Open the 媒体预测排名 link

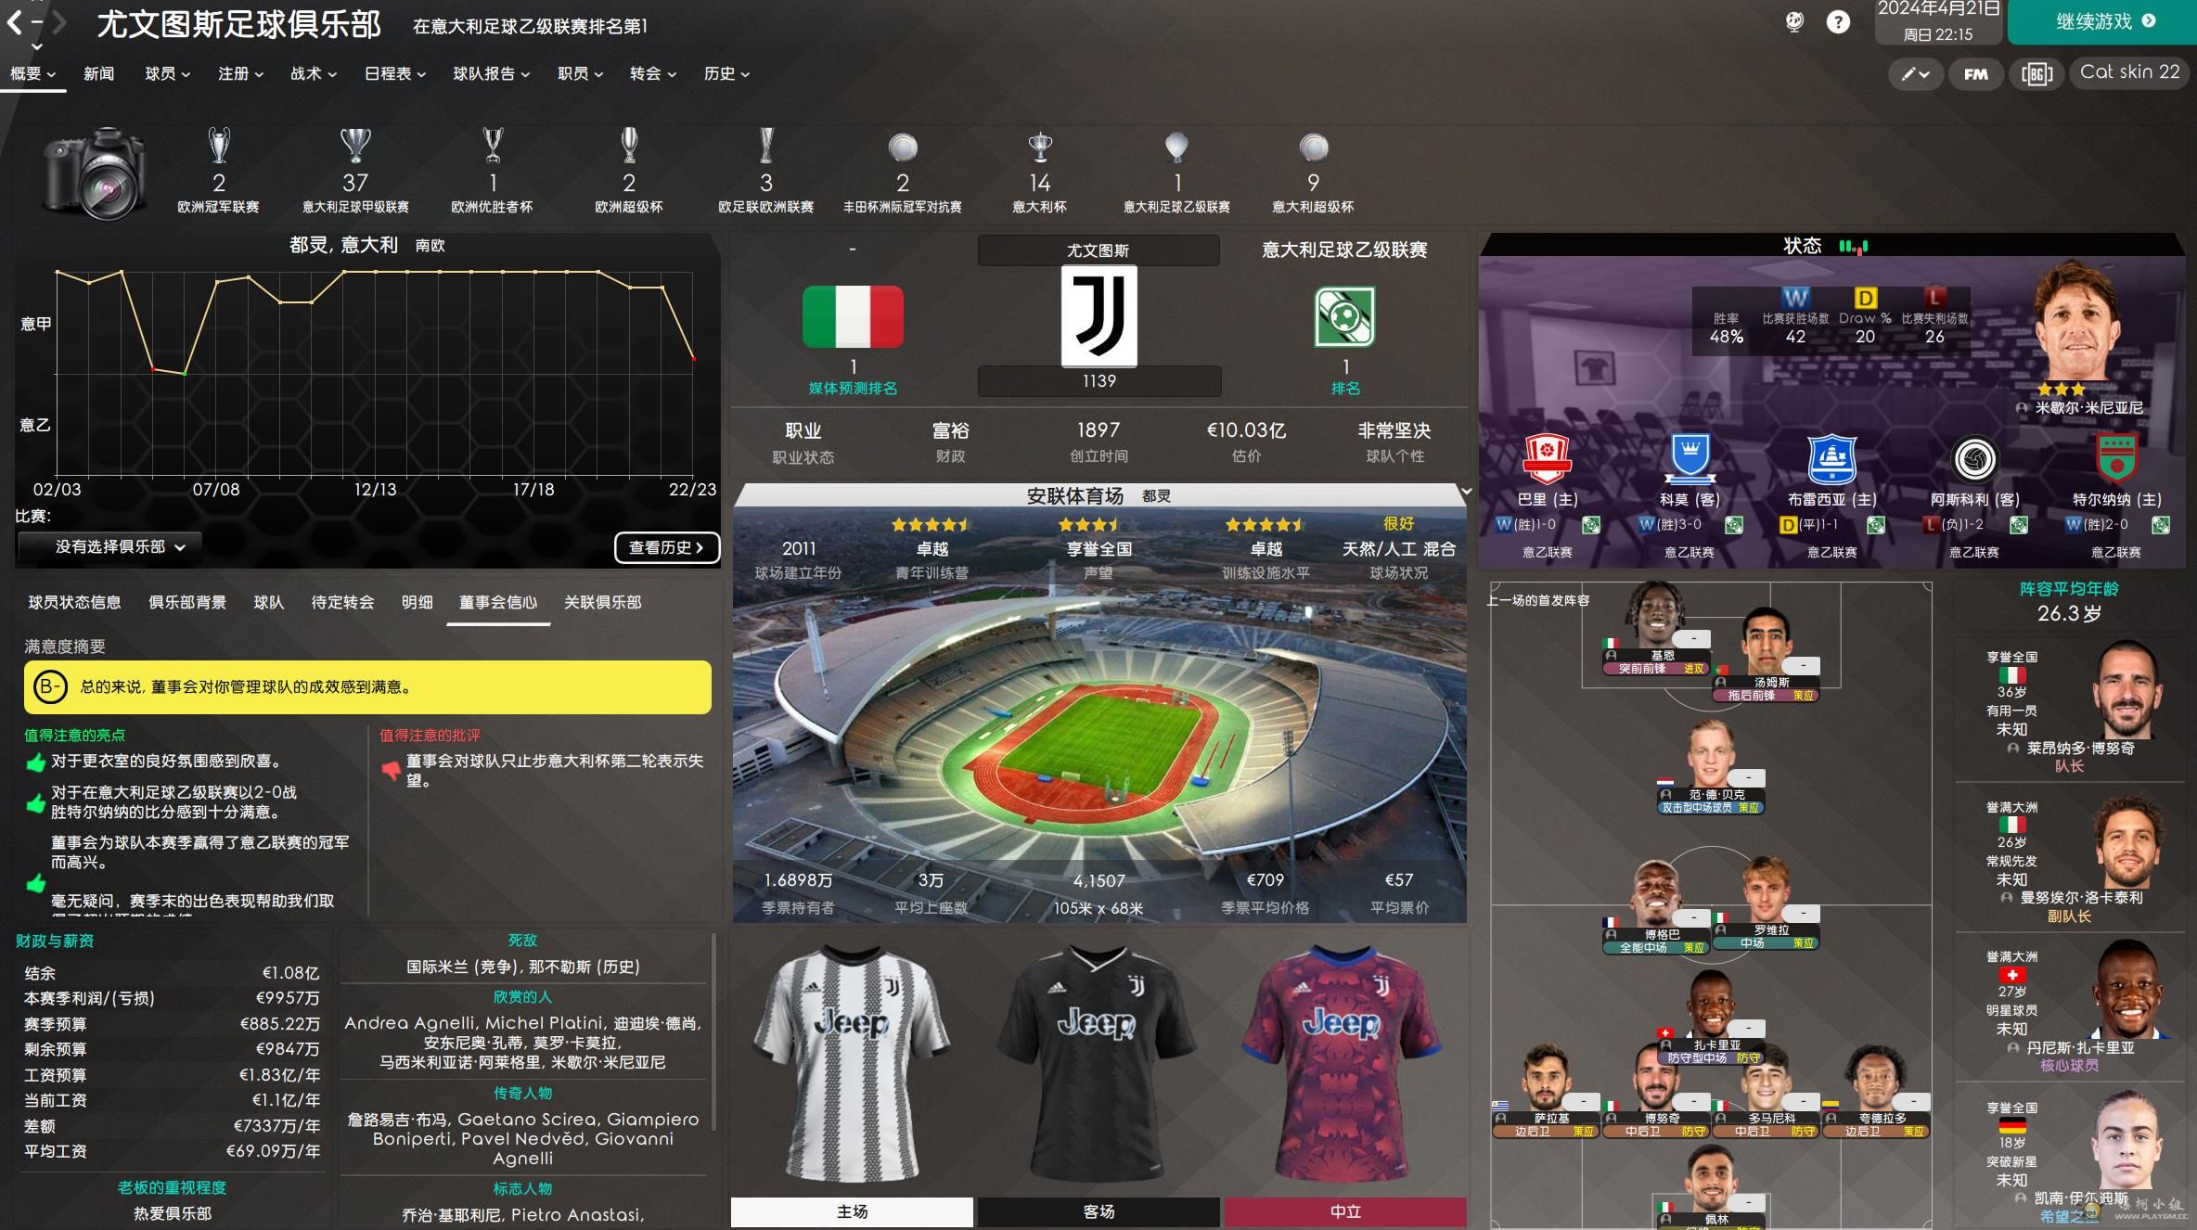(853, 389)
